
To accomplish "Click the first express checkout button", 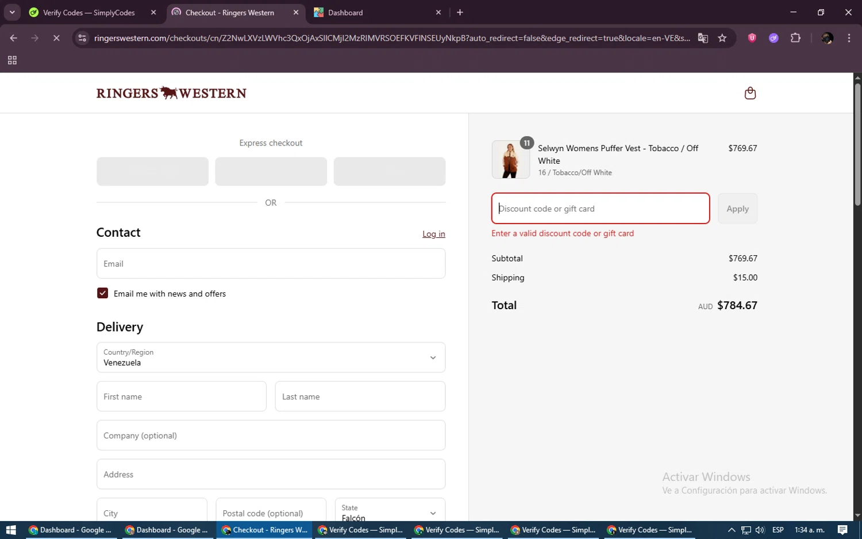I will click(152, 171).
